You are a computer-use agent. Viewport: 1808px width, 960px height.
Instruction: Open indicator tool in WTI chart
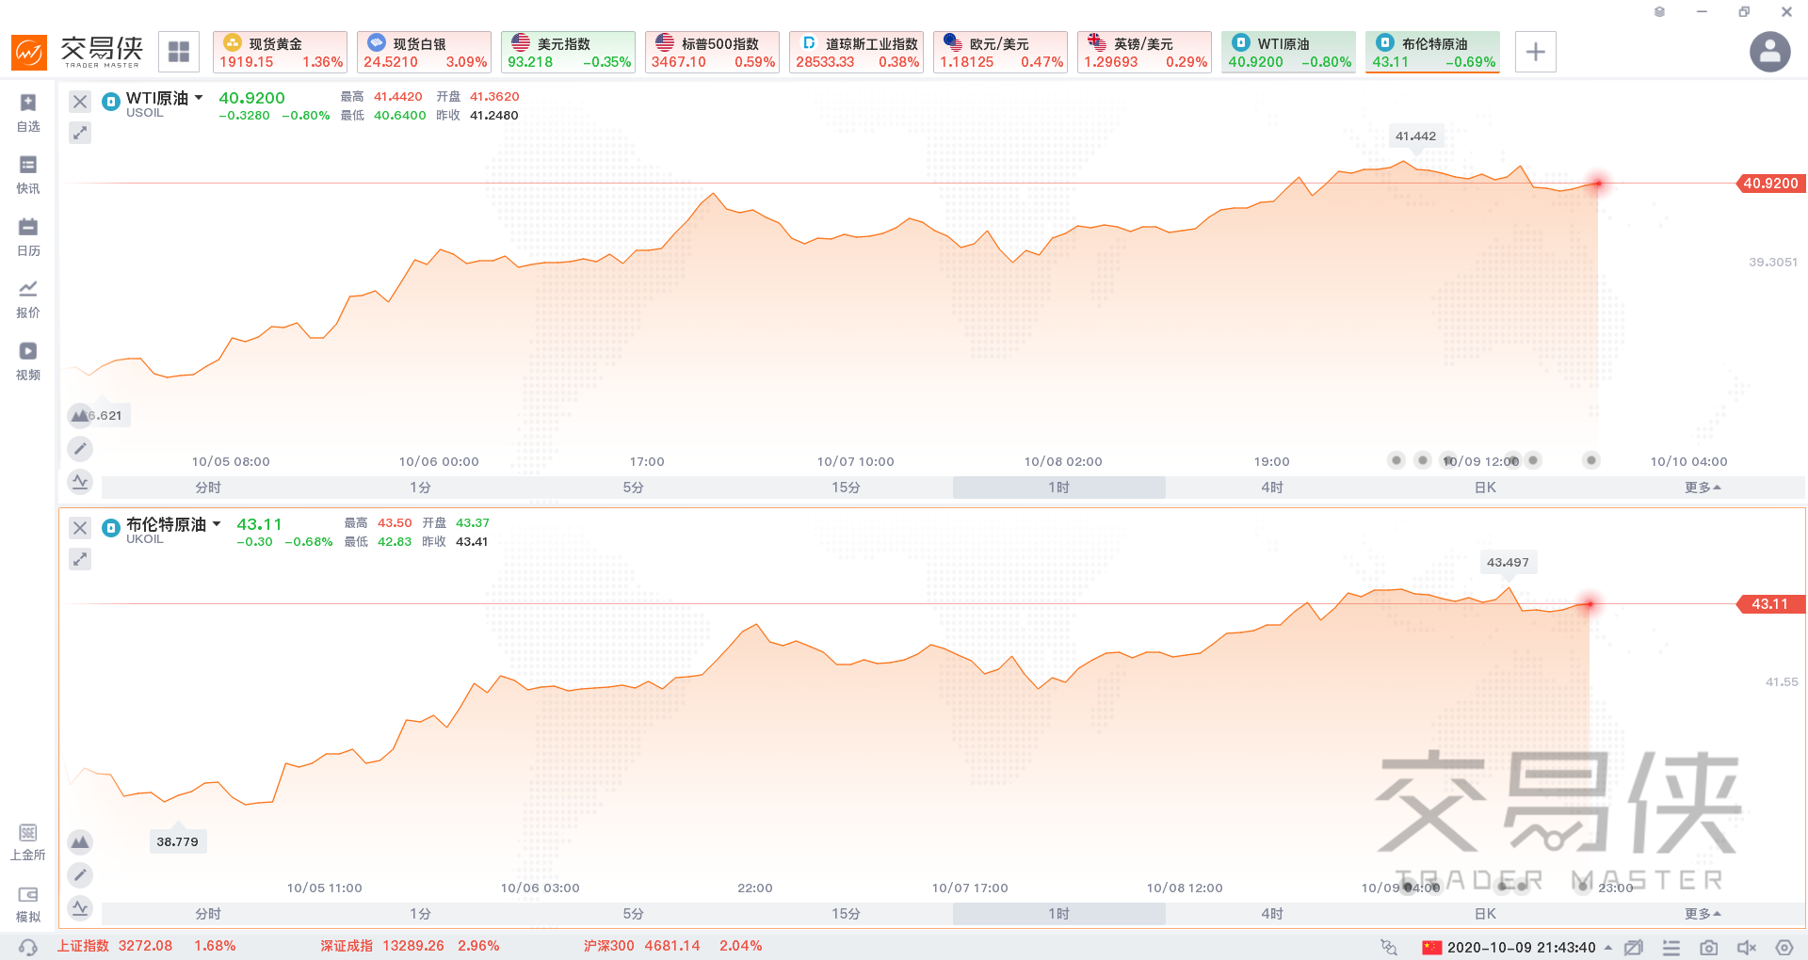[80, 482]
